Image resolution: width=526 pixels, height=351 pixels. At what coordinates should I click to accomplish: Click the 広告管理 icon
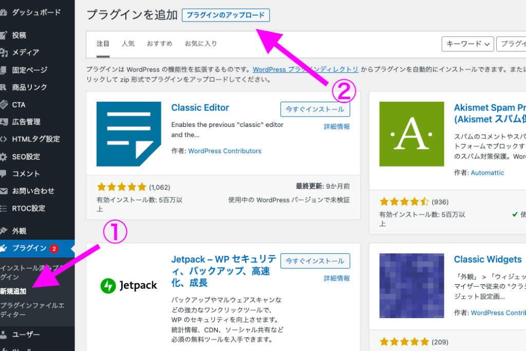4,122
